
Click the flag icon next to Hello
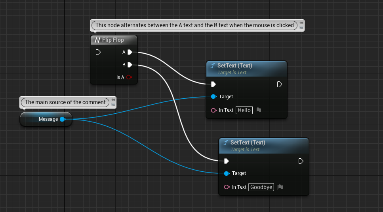click(258, 110)
